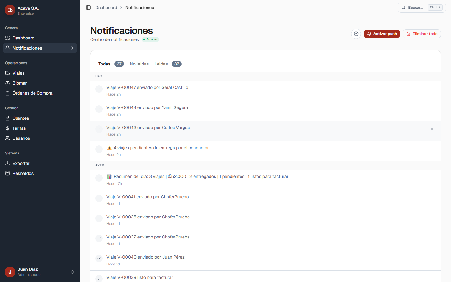Select the Tarifas dollar icon
Screen dimensions: 451x282
[x=7, y=128]
